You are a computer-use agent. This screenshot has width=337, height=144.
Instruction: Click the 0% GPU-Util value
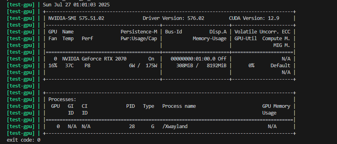pos(252,65)
